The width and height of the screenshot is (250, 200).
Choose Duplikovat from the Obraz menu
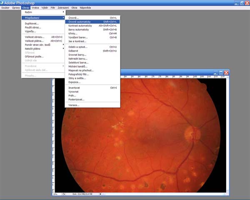32,23
